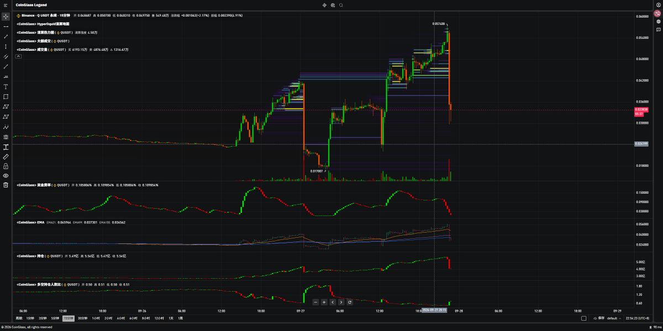Click the EMA indicator pane label

(30, 222)
